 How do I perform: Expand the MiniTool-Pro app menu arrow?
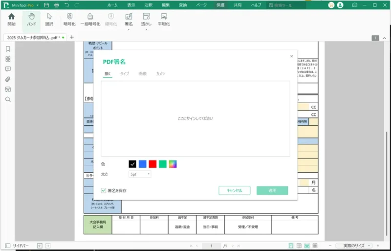[38, 5]
